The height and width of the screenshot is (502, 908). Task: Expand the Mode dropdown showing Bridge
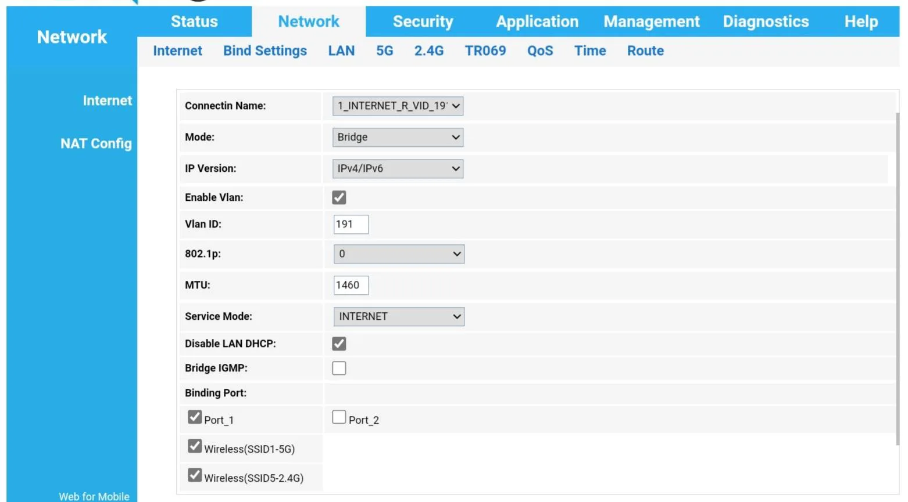[x=398, y=138]
